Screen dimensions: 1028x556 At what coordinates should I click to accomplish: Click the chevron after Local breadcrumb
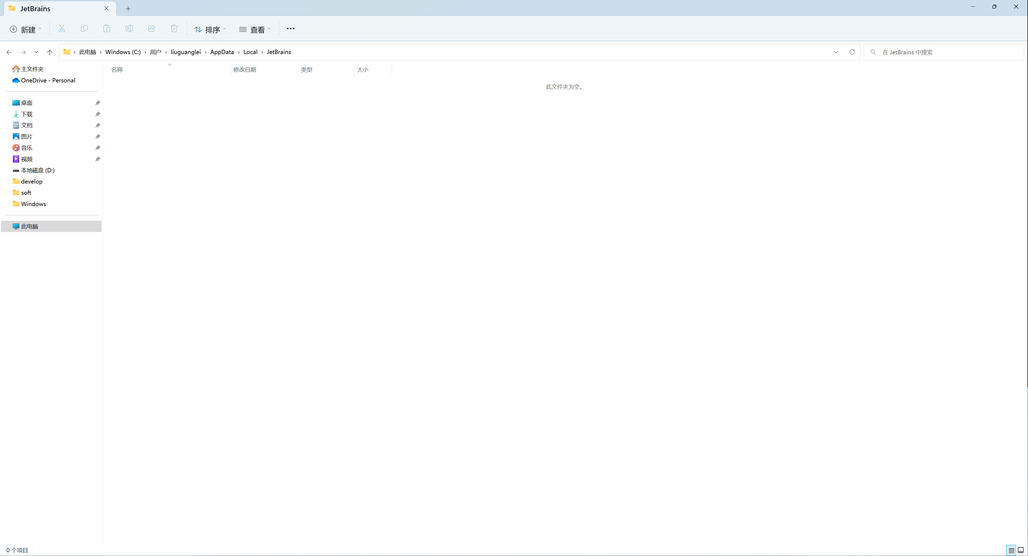click(x=262, y=52)
